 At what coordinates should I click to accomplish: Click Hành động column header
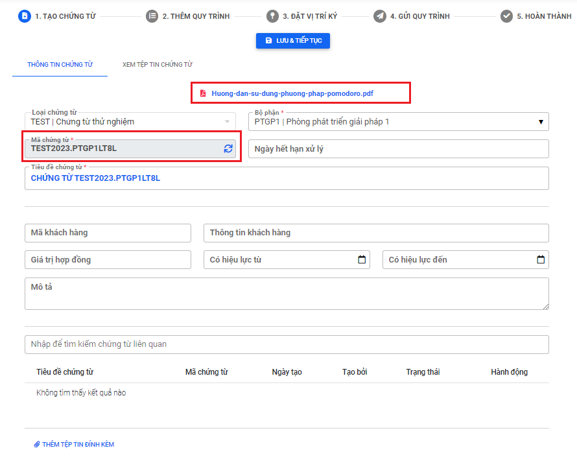point(510,371)
